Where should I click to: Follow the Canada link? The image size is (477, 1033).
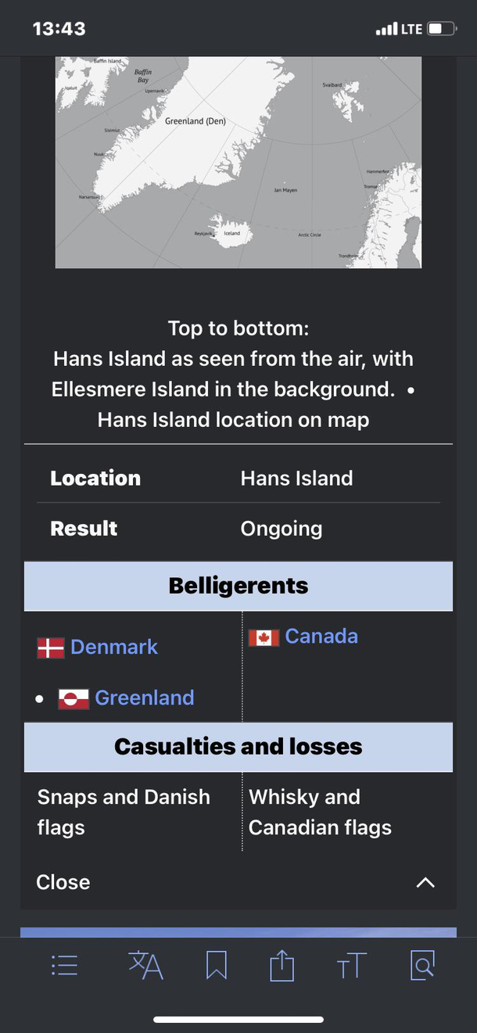pos(321,637)
